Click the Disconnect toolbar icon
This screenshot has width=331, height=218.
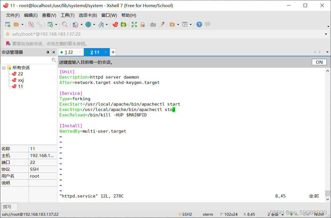(x=31, y=25)
